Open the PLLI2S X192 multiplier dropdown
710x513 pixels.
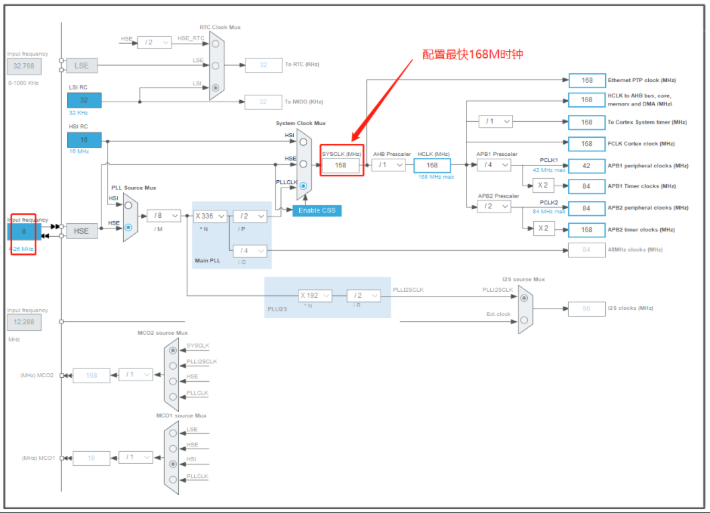click(x=315, y=295)
